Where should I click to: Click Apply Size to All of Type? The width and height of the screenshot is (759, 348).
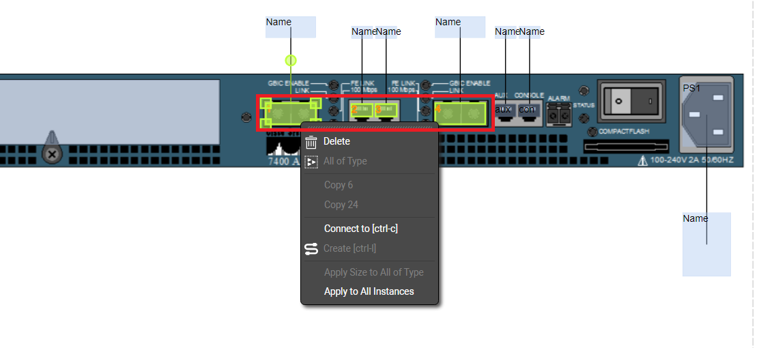373,272
